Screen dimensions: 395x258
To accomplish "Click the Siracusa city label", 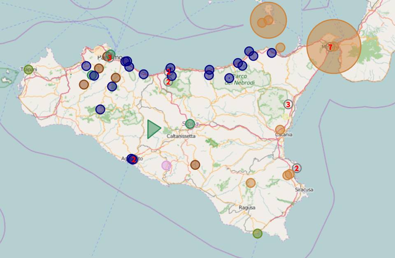I will (x=304, y=190).
